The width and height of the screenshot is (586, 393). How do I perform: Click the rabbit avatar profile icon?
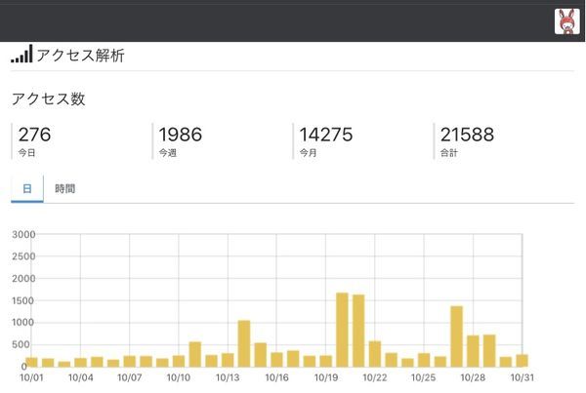click(566, 21)
